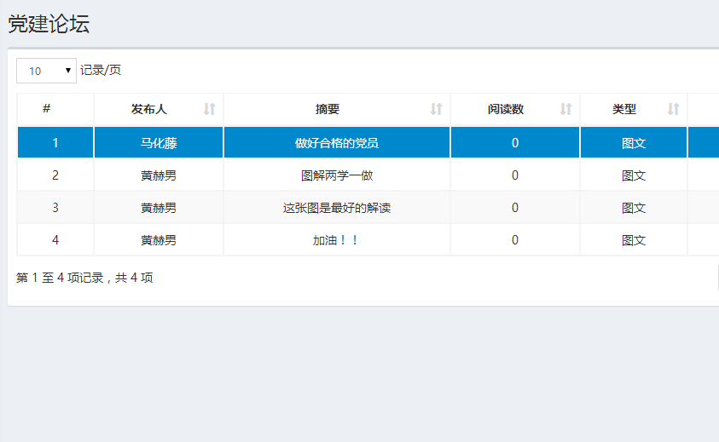The height and width of the screenshot is (442, 719).
Task: Click 发布人 column header text
Action: coord(148,109)
